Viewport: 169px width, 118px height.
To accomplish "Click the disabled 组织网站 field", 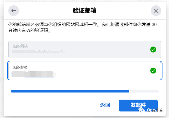I will (x=85, y=50).
